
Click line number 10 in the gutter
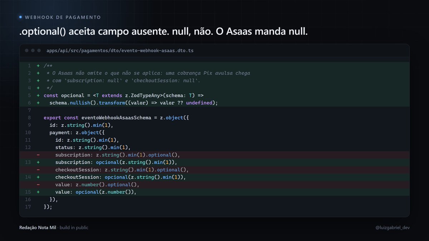coord(28,133)
